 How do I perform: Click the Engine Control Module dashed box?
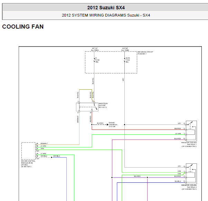29,151
